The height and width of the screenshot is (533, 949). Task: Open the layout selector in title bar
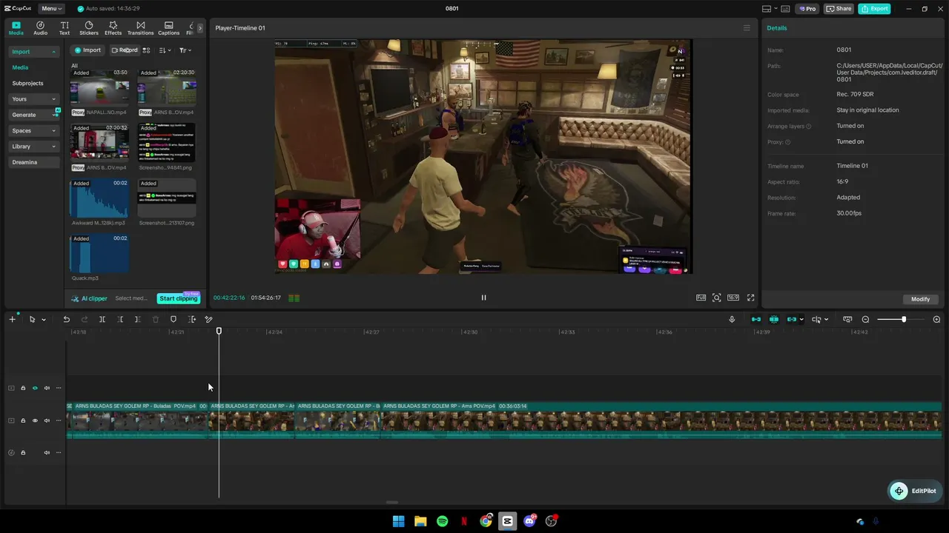pyautogui.click(x=771, y=9)
